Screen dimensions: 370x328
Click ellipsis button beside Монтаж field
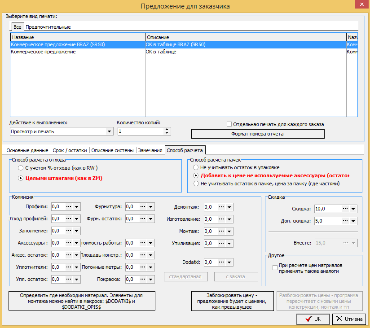[x=221, y=232]
